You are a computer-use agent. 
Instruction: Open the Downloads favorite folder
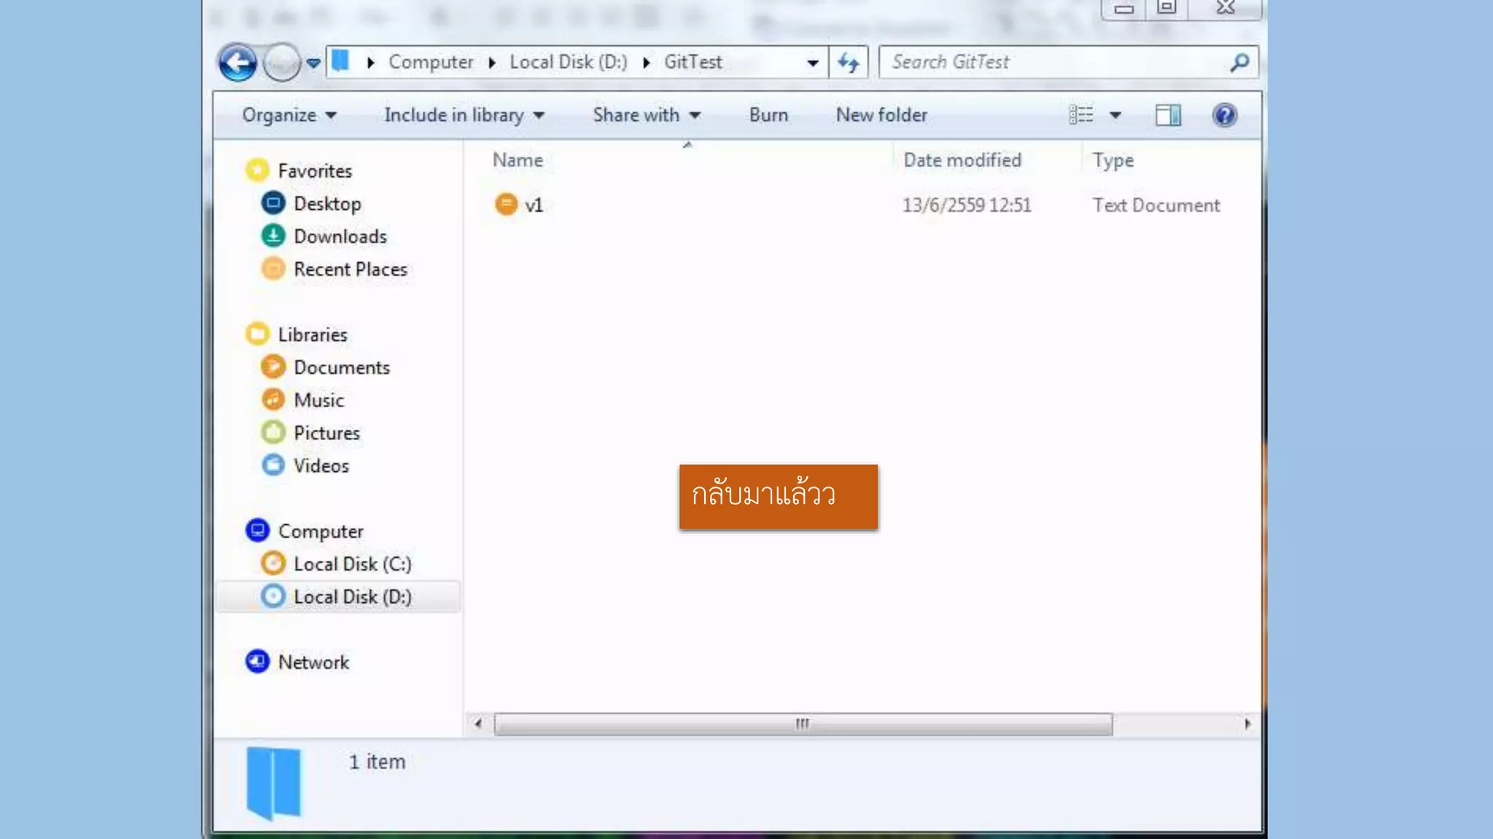pyautogui.click(x=340, y=237)
